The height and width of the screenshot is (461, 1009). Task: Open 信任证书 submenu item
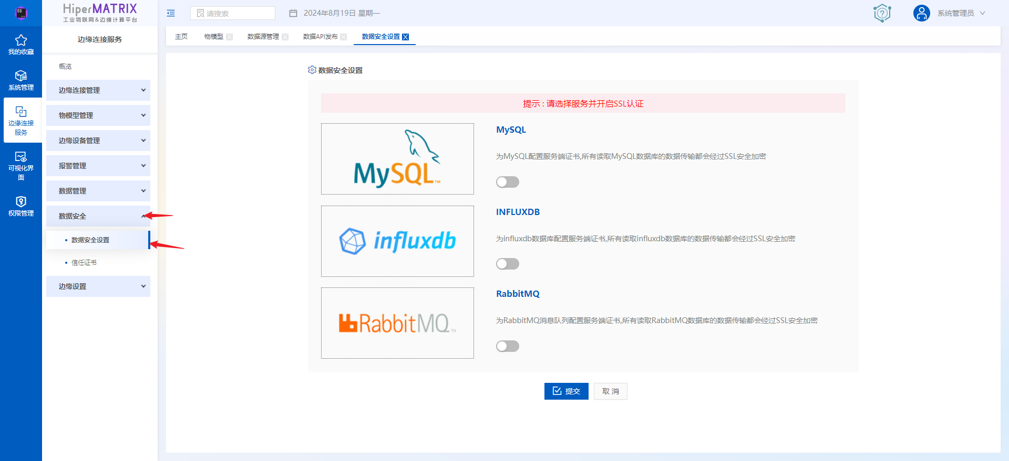(84, 263)
